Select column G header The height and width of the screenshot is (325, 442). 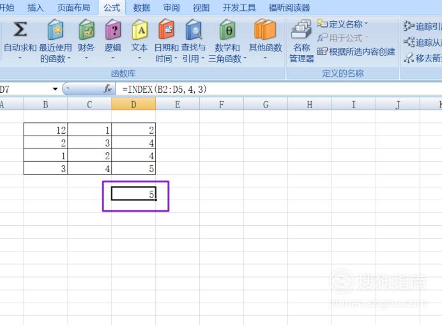(266, 104)
